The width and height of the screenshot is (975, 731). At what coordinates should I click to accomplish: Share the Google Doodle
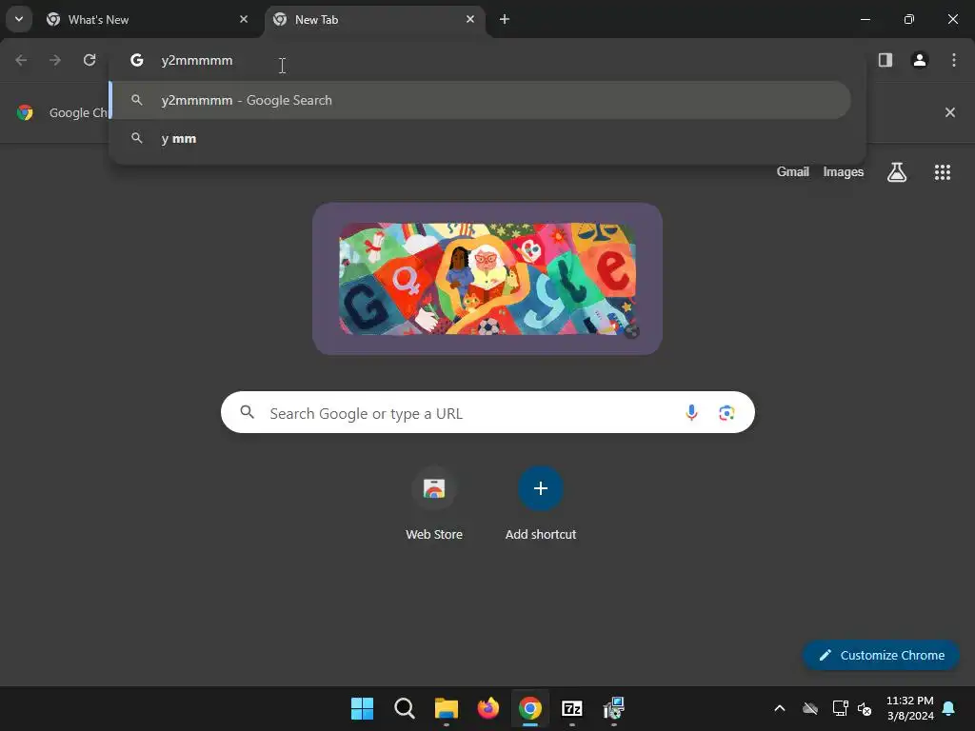pos(632,331)
